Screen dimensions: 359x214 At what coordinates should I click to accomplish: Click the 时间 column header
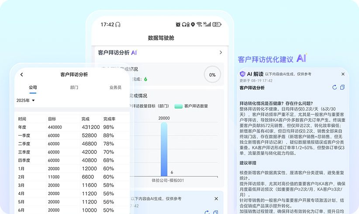[22, 119]
